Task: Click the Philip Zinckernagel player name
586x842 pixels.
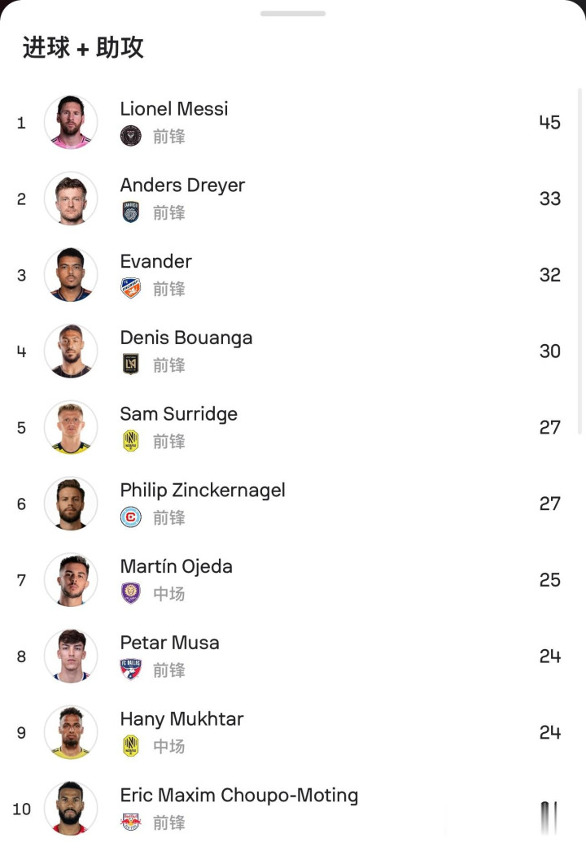Action: coord(203,490)
